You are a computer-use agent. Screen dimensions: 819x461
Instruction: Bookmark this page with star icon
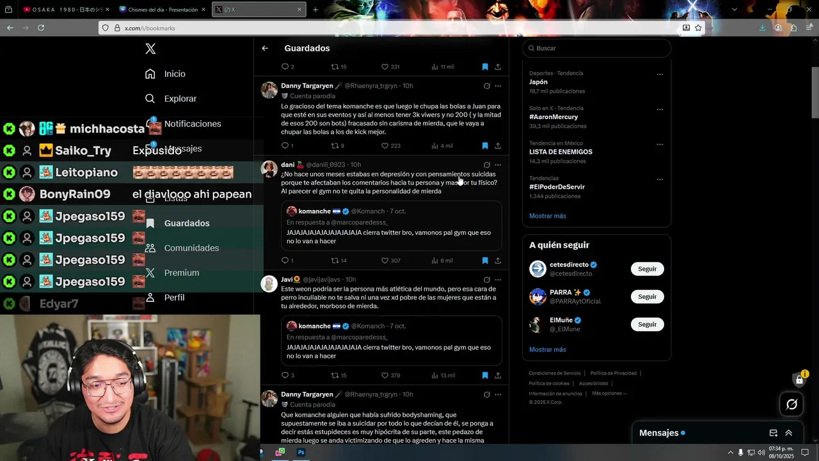coord(698,28)
